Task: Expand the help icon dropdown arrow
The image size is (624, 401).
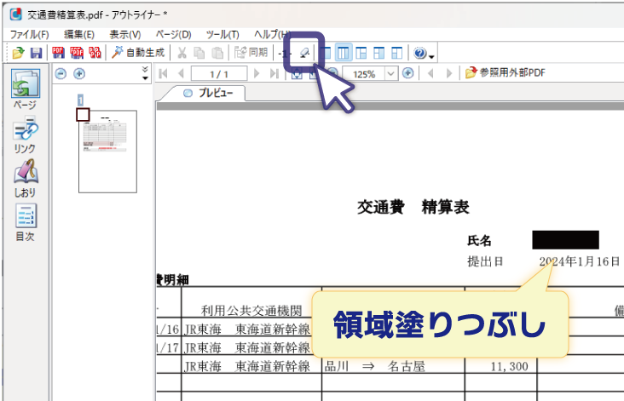Action: 432,54
